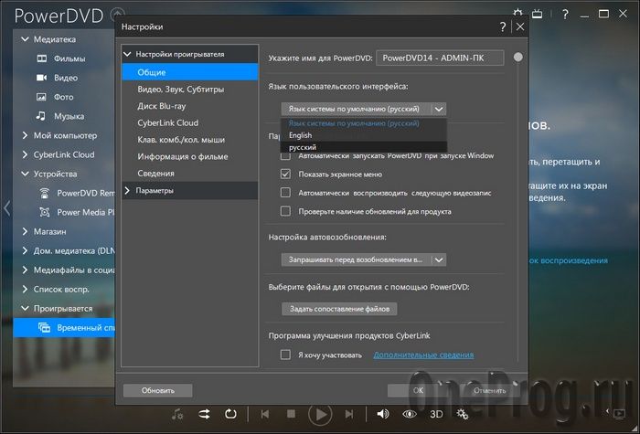
Task: Click the 'Обновить' button
Action: [x=157, y=390]
